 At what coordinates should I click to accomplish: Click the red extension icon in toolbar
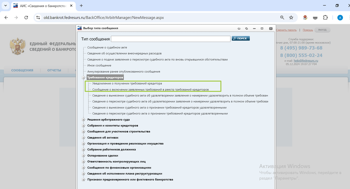pyautogui.click(x=305, y=17)
